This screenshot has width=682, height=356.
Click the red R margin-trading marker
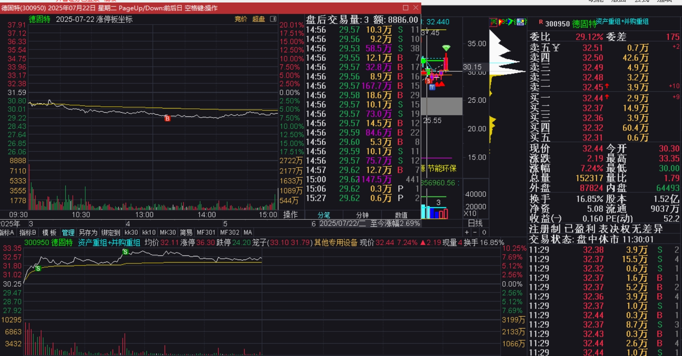pyautogui.click(x=541, y=22)
